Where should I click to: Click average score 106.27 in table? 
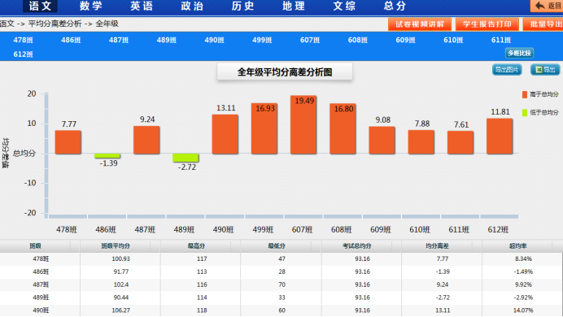[x=120, y=310]
